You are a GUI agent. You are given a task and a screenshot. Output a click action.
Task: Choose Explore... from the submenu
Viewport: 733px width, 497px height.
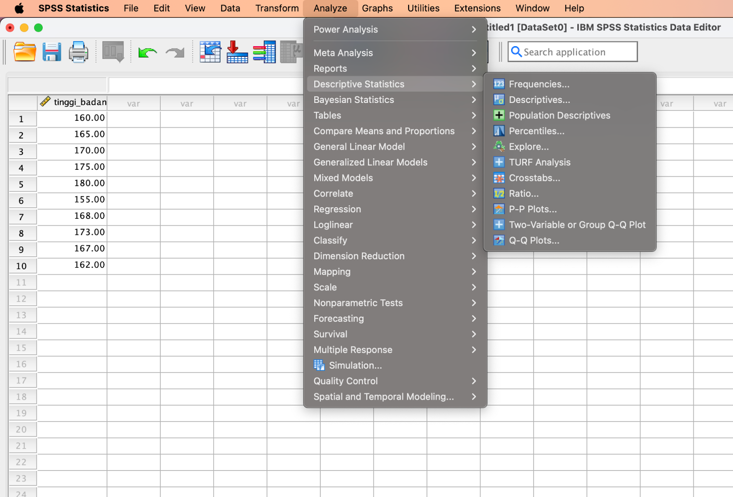pyautogui.click(x=570, y=146)
